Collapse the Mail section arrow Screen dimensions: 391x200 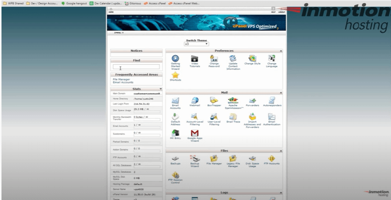click(x=281, y=93)
